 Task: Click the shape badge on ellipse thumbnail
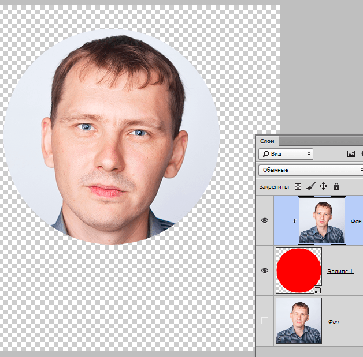[x=317, y=288]
